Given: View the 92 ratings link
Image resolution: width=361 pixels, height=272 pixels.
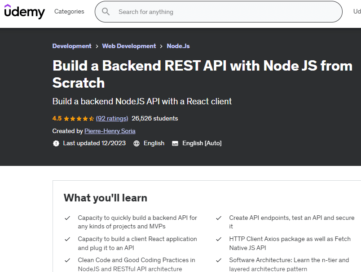Looking at the screenshot, I should point(112,119).
